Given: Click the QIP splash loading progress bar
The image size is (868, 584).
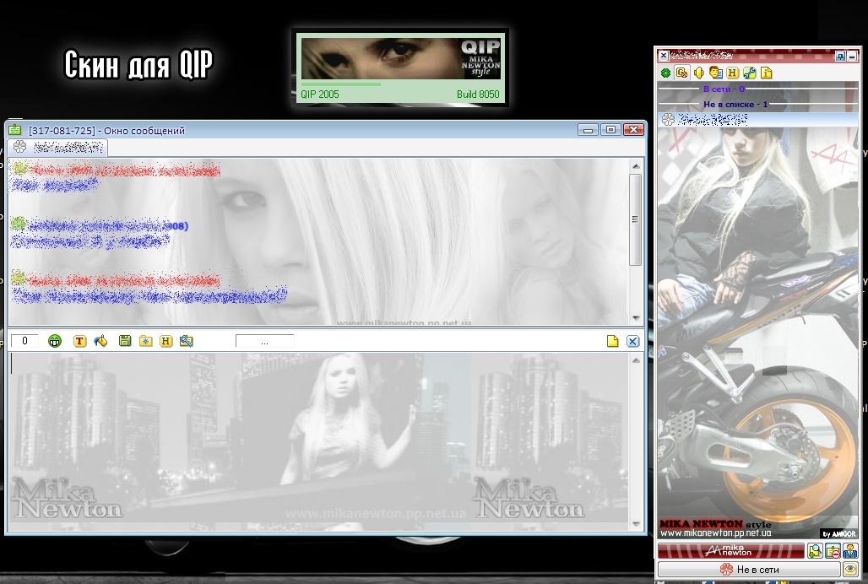Looking at the screenshot, I should click(x=340, y=84).
